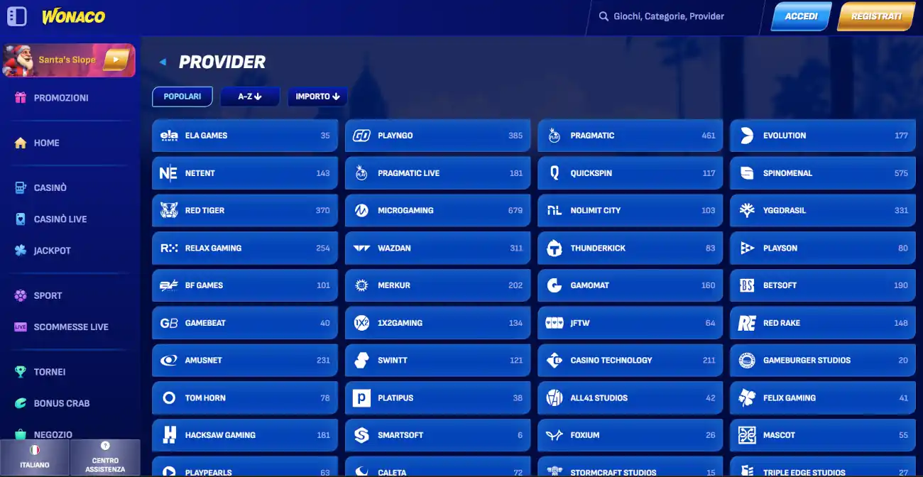
Task: Click the Microgaming logo icon
Action: point(361,211)
